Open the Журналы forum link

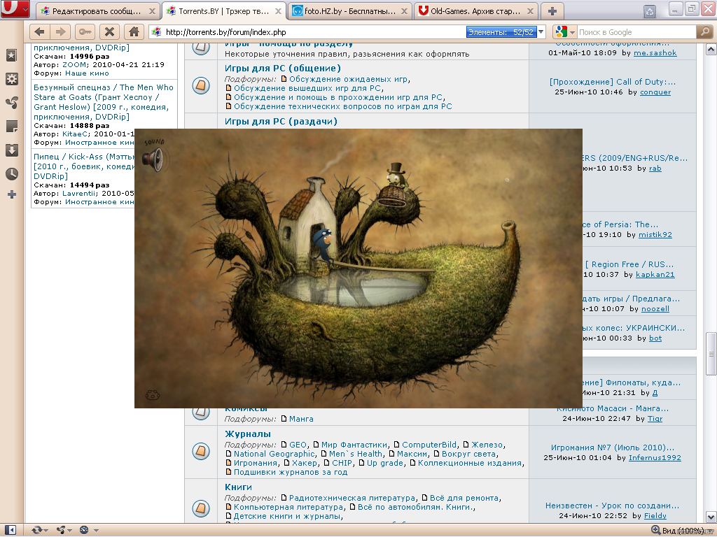coord(248,434)
